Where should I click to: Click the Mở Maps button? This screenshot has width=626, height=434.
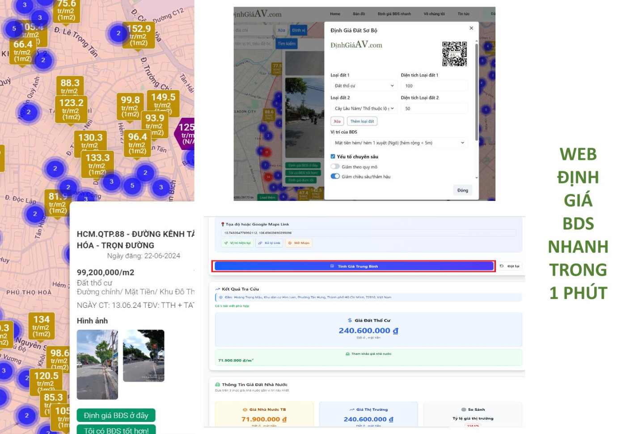click(x=299, y=243)
